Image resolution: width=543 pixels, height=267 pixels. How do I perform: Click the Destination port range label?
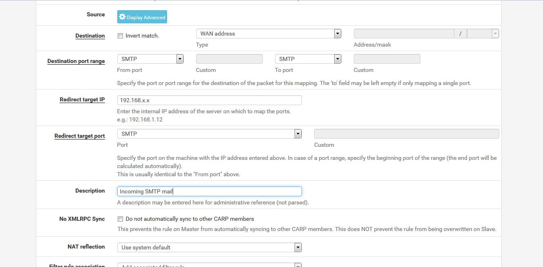[x=76, y=61]
